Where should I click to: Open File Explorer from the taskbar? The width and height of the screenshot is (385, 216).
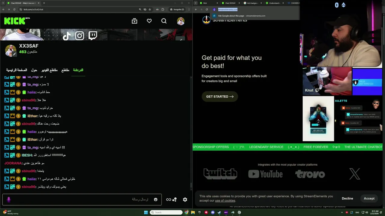pyautogui.click(x=193, y=212)
